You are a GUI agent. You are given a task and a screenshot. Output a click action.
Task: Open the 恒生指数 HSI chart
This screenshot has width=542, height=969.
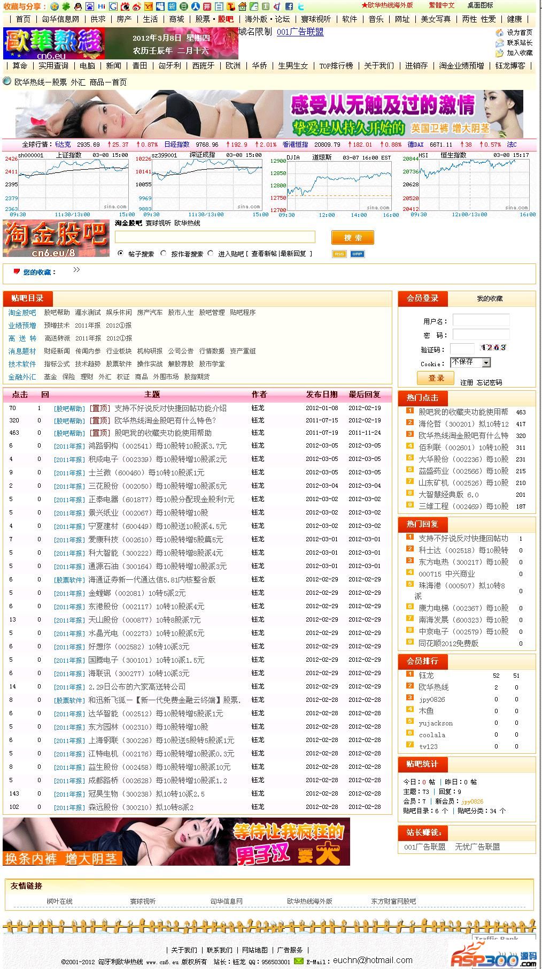[x=469, y=184]
